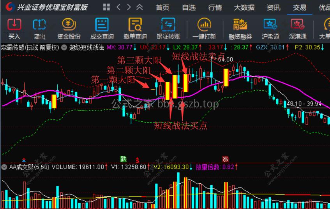Switch to the 自选 tab
The width and height of the screenshot is (330, 209).
pos(189,7)
